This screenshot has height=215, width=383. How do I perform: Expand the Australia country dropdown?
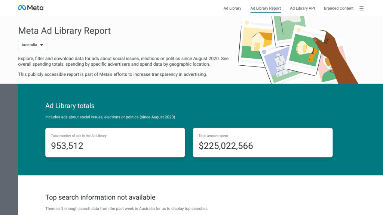[x=33, y=45]
